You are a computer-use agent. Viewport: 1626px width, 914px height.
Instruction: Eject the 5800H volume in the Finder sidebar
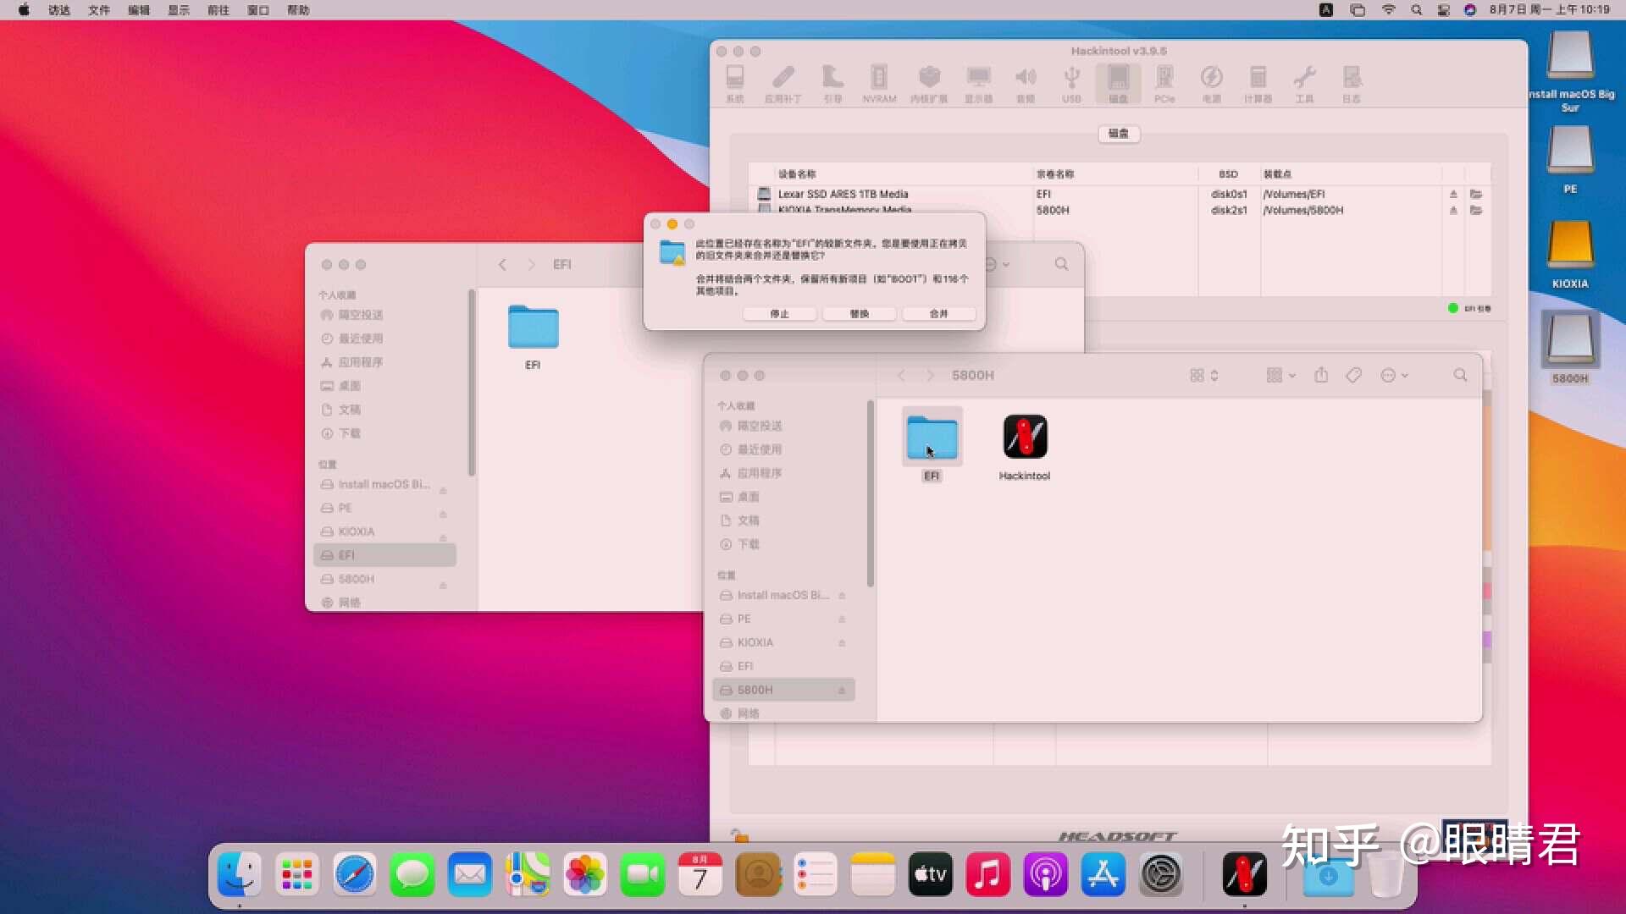pyautogui.click(x=842, y=690)
